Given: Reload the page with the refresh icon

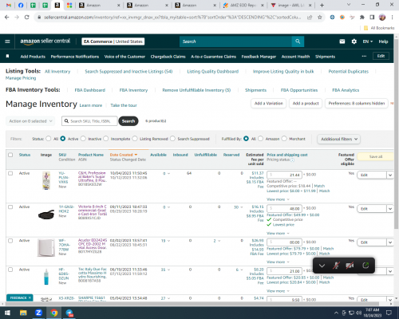Looking at the screenshot, I should (26, 18).
